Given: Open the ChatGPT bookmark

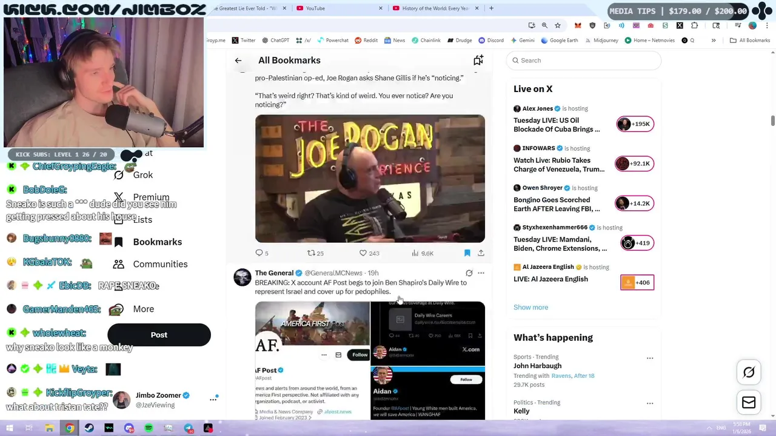Looking at the screenshot, I should pyautogui.click(x=275, y=41).
